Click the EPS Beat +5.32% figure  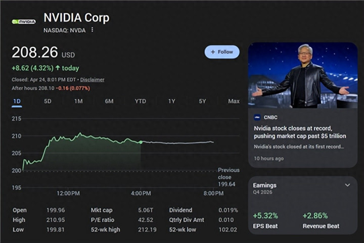tap(265, 216)
